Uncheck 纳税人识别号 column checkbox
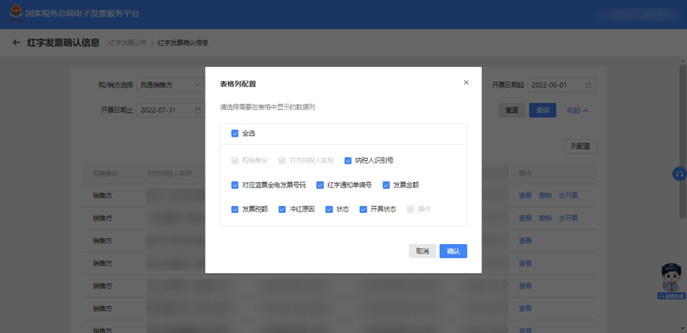This screenshot has width=687, height=333. coord(349,161)
